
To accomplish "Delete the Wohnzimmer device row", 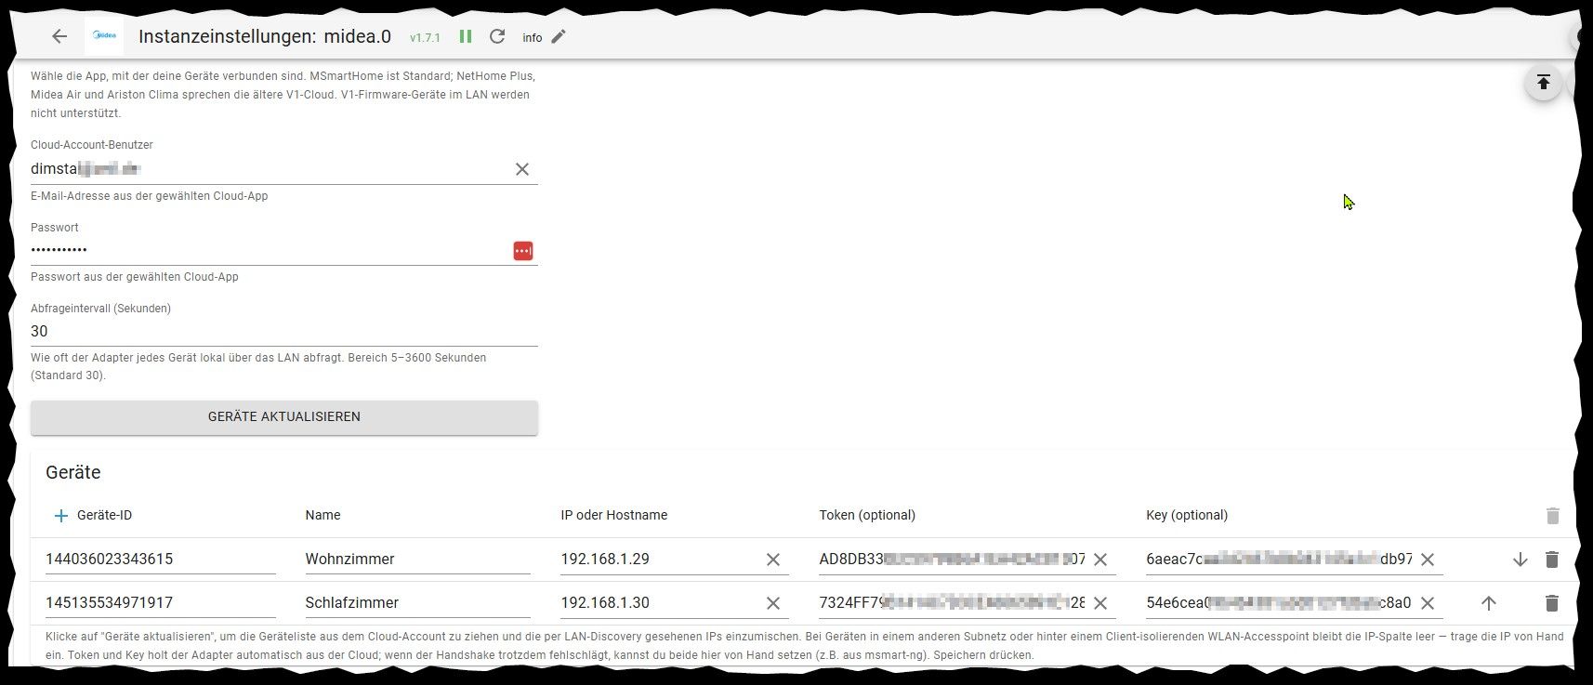I will click(x=1551, y=560).
